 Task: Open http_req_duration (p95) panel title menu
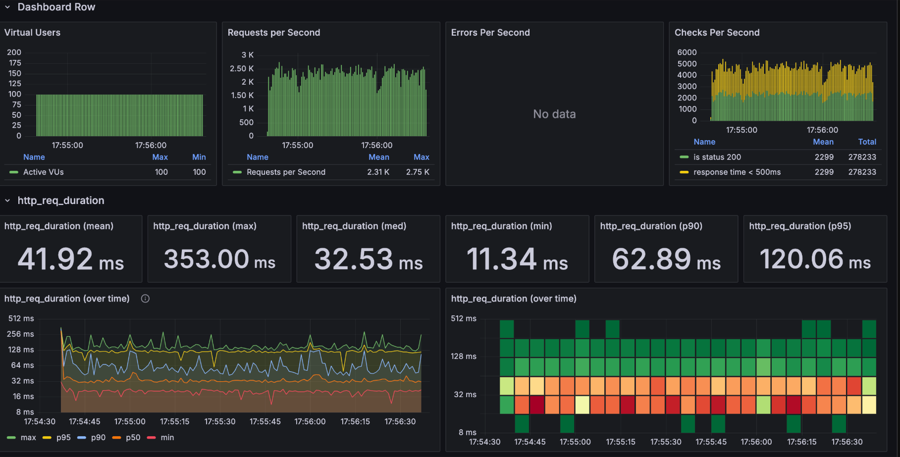coord(800,226)
